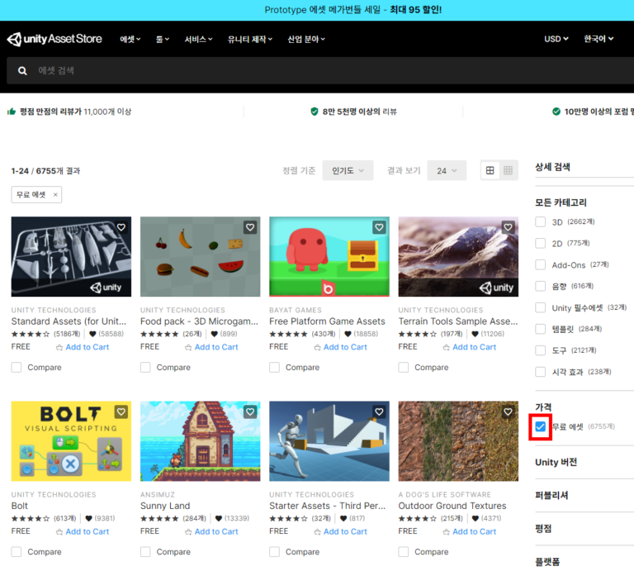Open the 산업 분야 dropdown menu

point(306,40)
